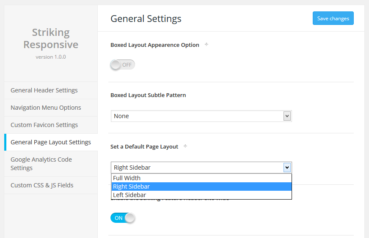The width and height of the screenshot is (369, 238).
Task: Open the Boxed Layout Subtle Pattern dropdown showing None
Action: click(x=197, y=116)
